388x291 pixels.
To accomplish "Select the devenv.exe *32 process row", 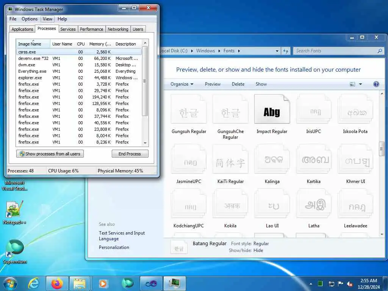I will [79, 58].
